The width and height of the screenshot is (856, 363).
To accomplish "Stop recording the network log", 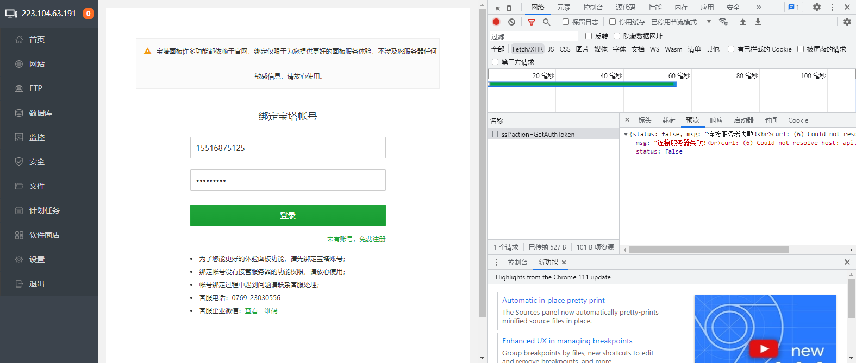I will click(x=496, y=22).
